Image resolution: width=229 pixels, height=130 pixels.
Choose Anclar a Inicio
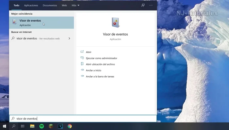point(94,70)
